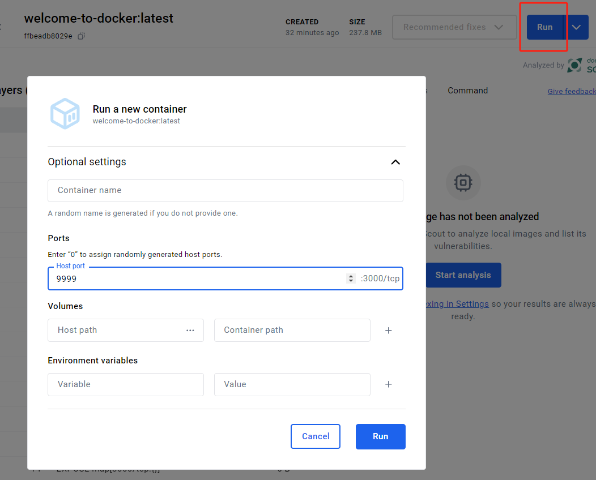
Task: Open the arrow menu beside top Run button
Action: click(577, 27)
